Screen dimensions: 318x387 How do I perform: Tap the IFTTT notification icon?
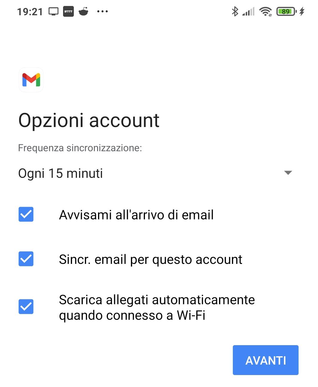point(68,12)
